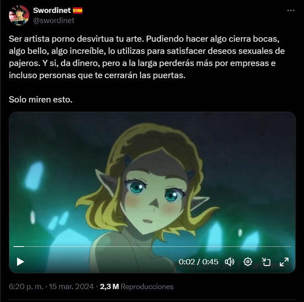This screenshot has height=302, width=304.
Task: Click the blue crystal in the video background
Action: pos(34,176)
